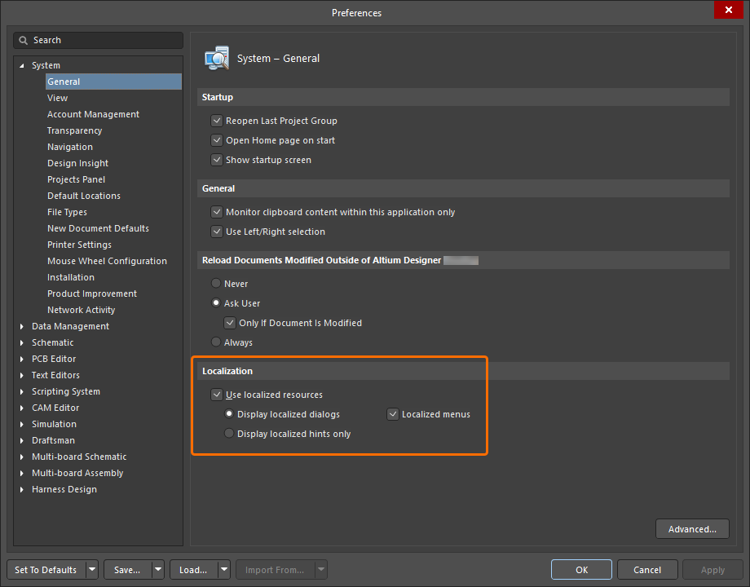This screenshot has width=750, height=587.
Task: Expand the Data Management node
Action: pos(21,326)
